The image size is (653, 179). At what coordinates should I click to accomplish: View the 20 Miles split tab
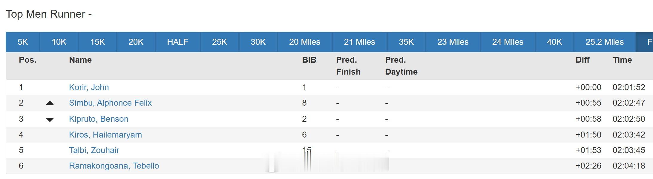(304, 42)
